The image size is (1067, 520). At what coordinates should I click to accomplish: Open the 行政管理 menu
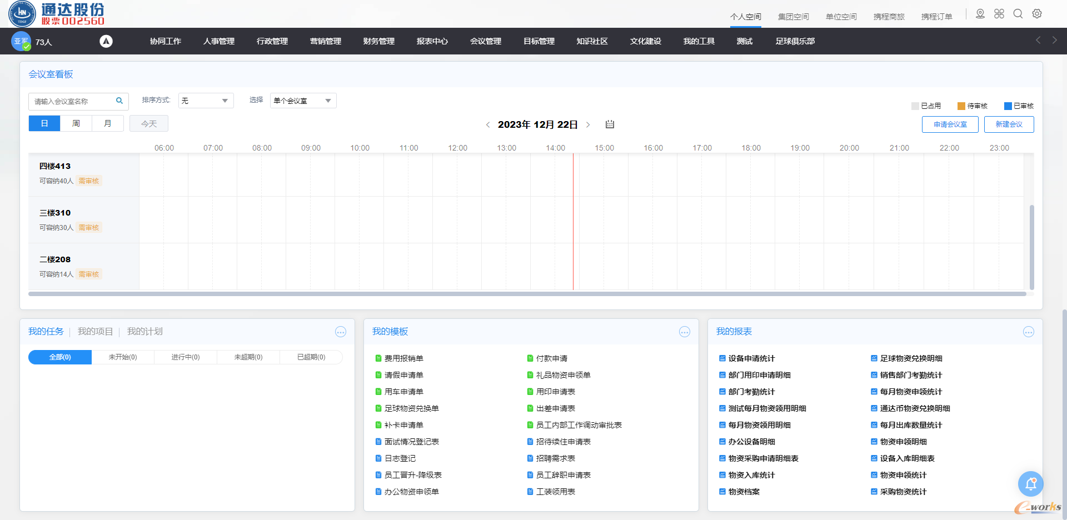[272, 41]
